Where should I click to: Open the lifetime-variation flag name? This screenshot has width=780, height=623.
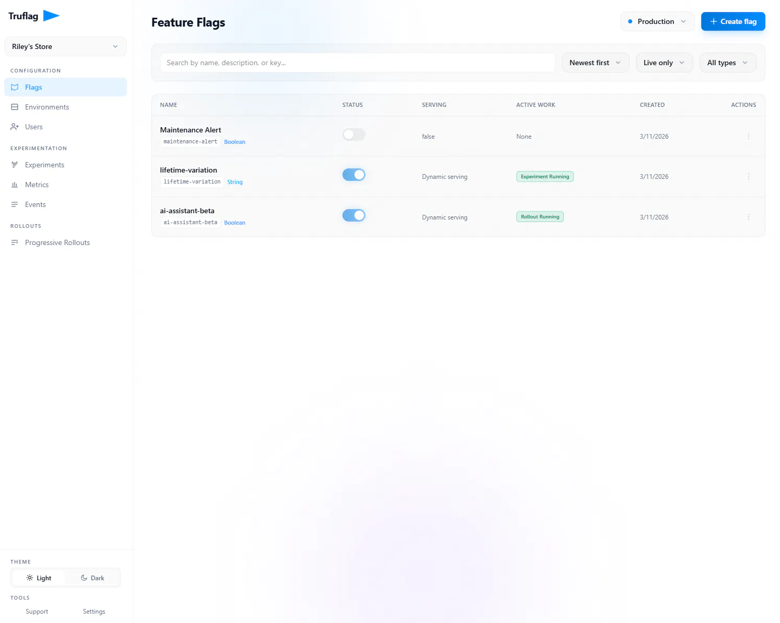[188, 170]
